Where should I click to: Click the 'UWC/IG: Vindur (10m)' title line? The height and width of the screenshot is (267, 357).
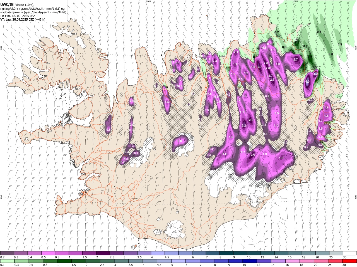pyautogui.click(x=17, y=5)
